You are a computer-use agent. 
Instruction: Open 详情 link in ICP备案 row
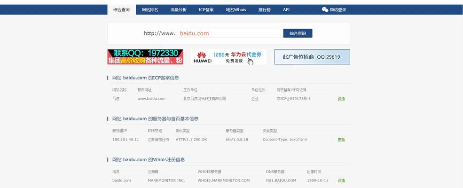341,99
